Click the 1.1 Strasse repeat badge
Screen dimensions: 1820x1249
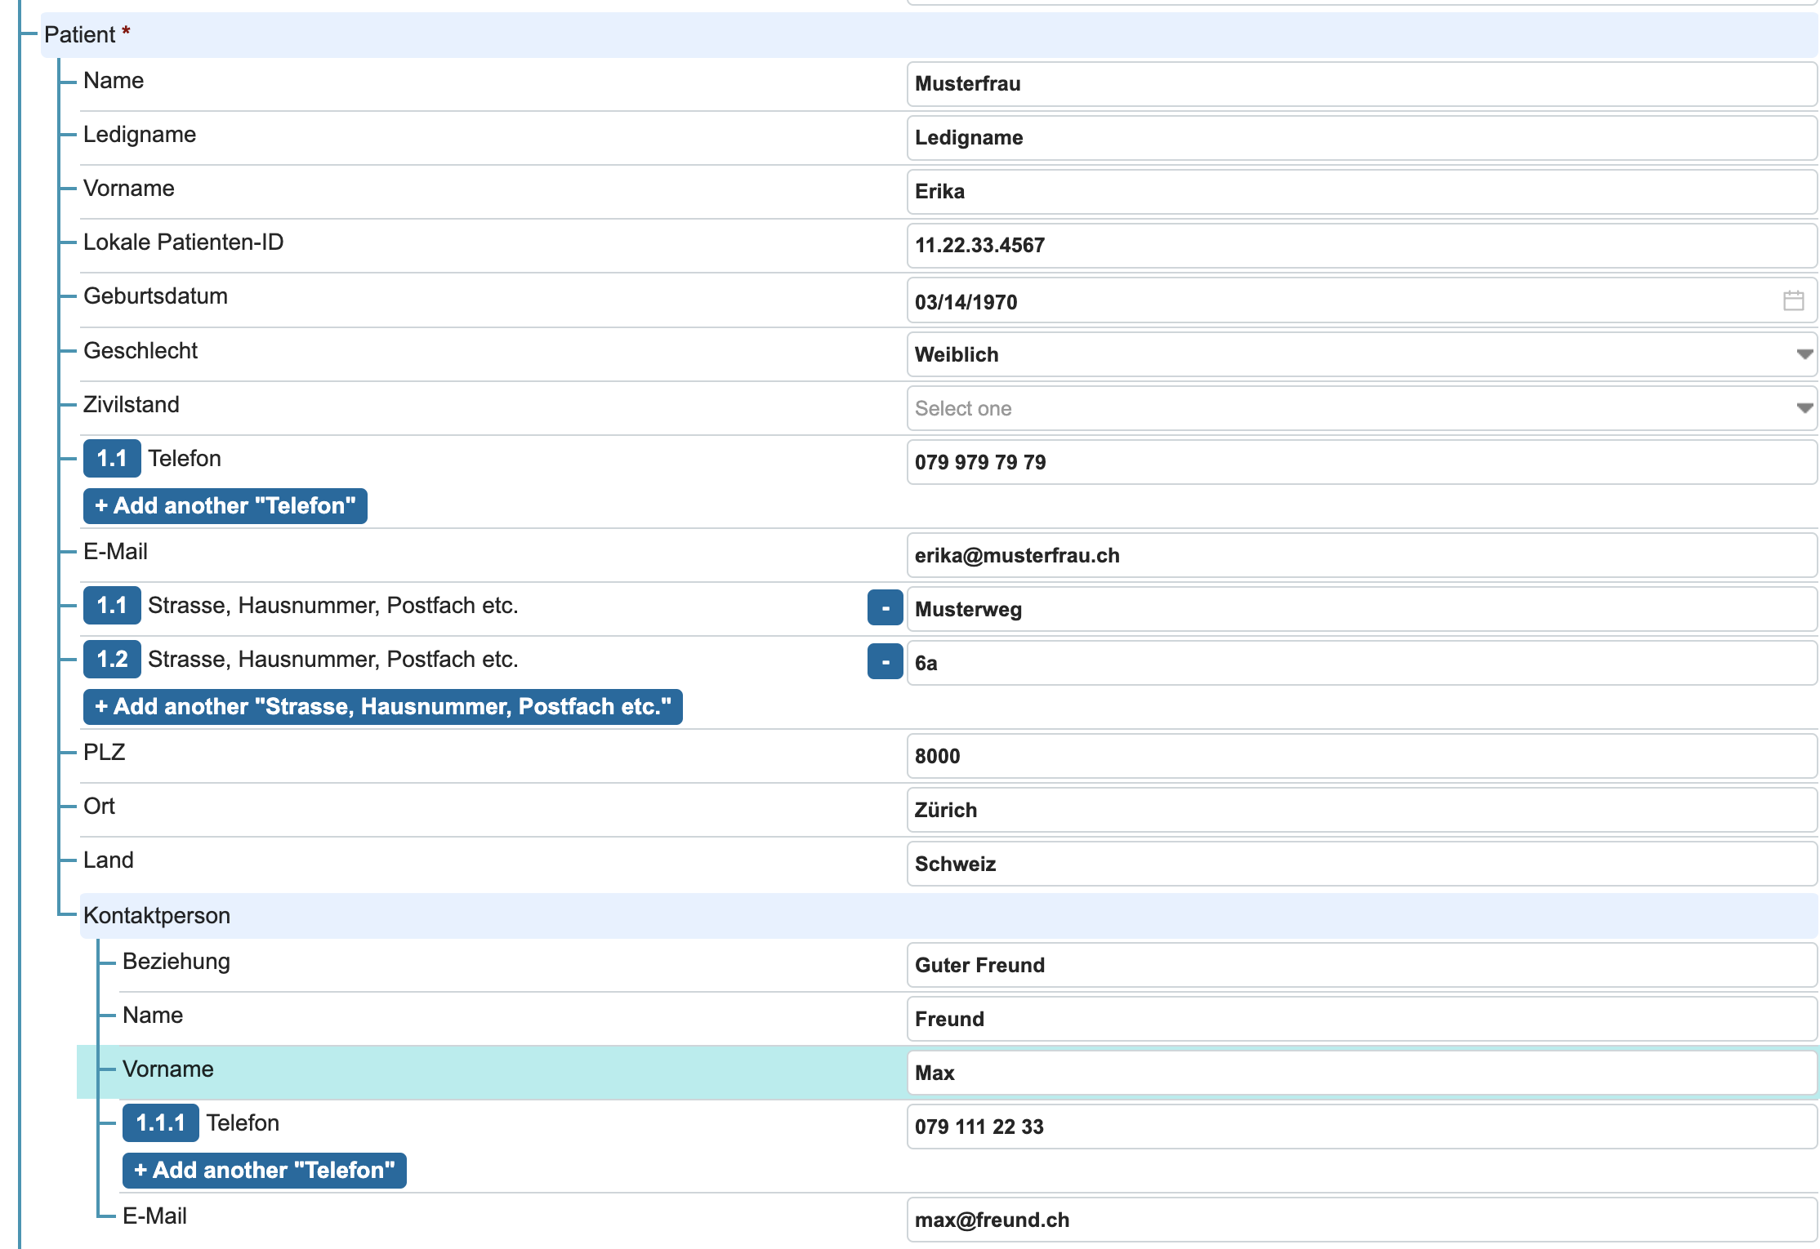coord(112,606)
